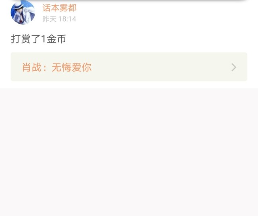Select the 昨天 18:14 timestamp
Screen dimensions: 258x216
(x=59, y=19)
